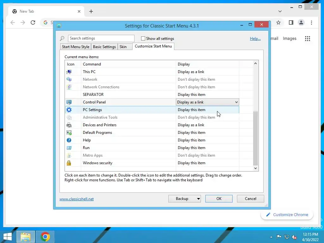Click the Metro Apps row icon
Image resolution: width=324 pixels, height=243 pixels.
(x=69, y=155)
